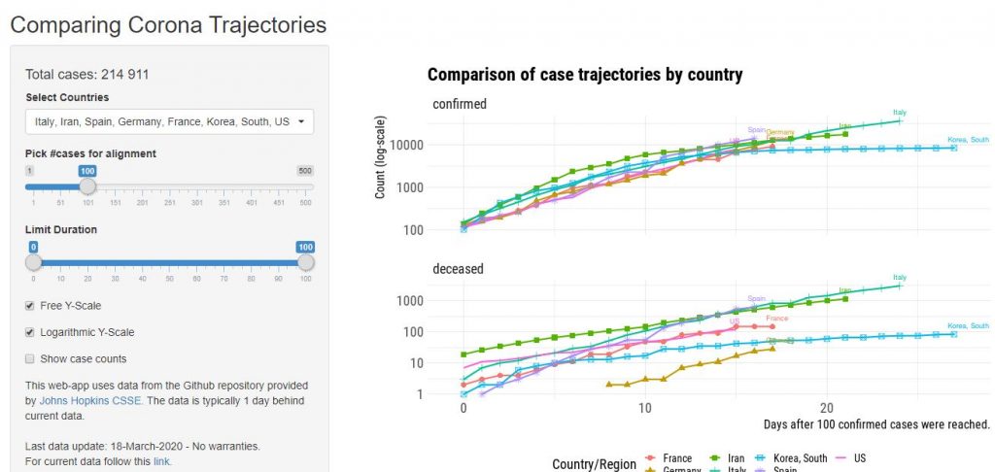Screen dimensions: 995x472
Task: Enable the Show case counts checkbox
Action: [x=30, y=358]
